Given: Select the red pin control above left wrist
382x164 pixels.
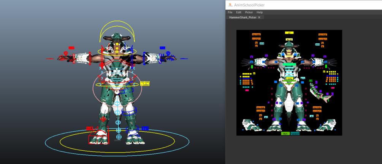Looking at the screenshot, I should pos(65,53).
